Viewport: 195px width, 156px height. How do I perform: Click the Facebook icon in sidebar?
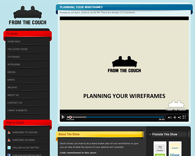click(9, 155)
